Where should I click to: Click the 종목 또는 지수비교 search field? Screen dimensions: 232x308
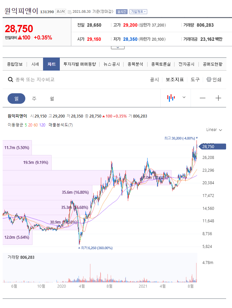pos(35,79)
